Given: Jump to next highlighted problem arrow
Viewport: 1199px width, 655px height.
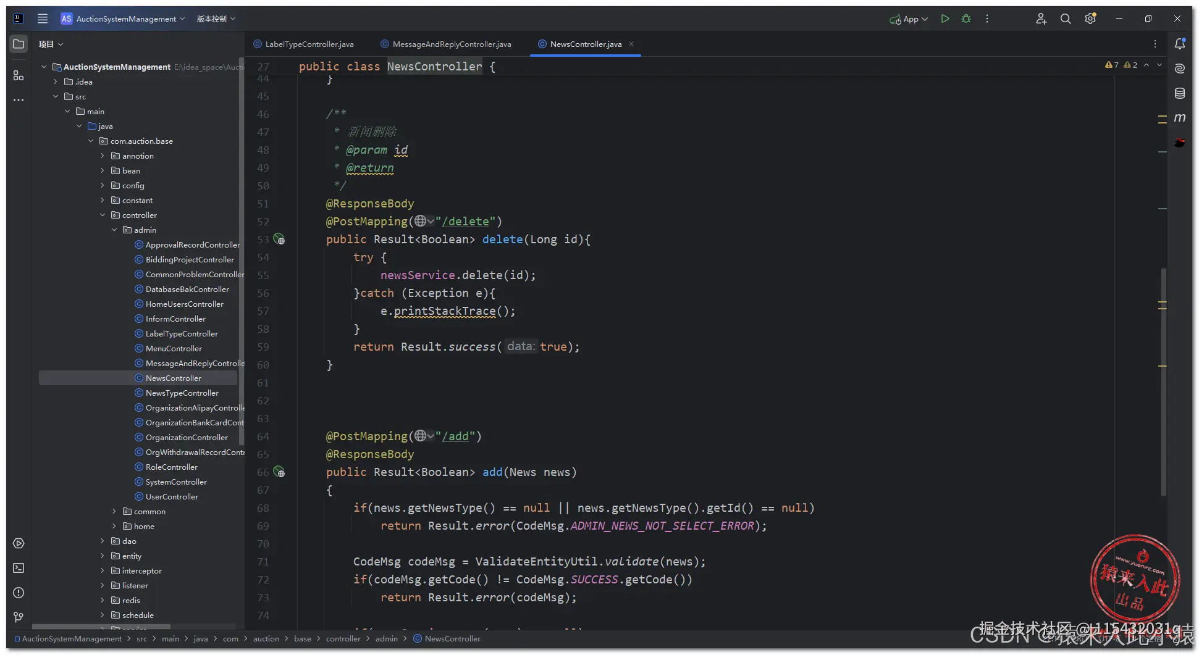Looking at the screenshot, I should tap(1159, 65).
